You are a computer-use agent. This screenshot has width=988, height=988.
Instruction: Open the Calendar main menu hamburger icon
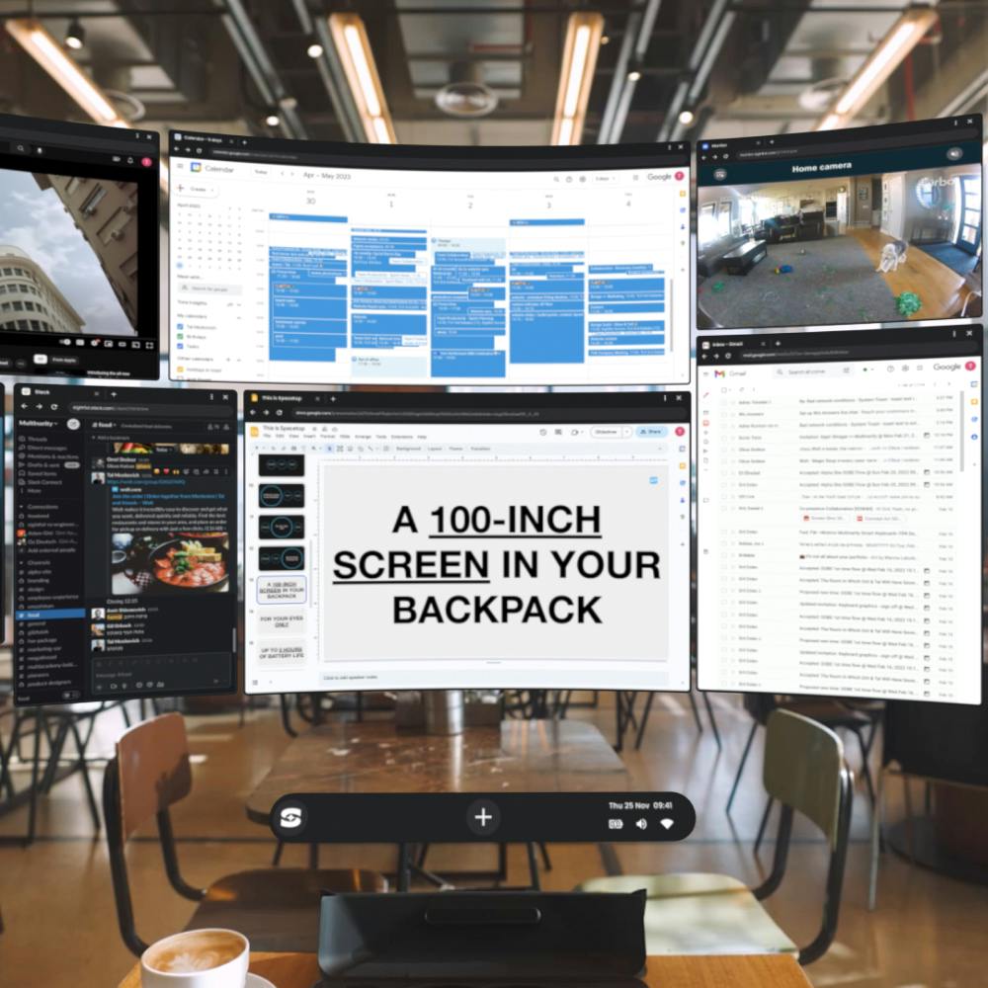tap(180, 166)
